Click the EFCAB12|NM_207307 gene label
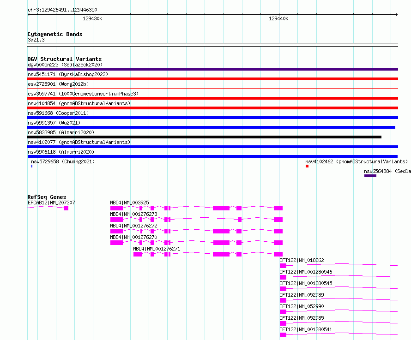411x340 pixels. click(x=51, y=203)
